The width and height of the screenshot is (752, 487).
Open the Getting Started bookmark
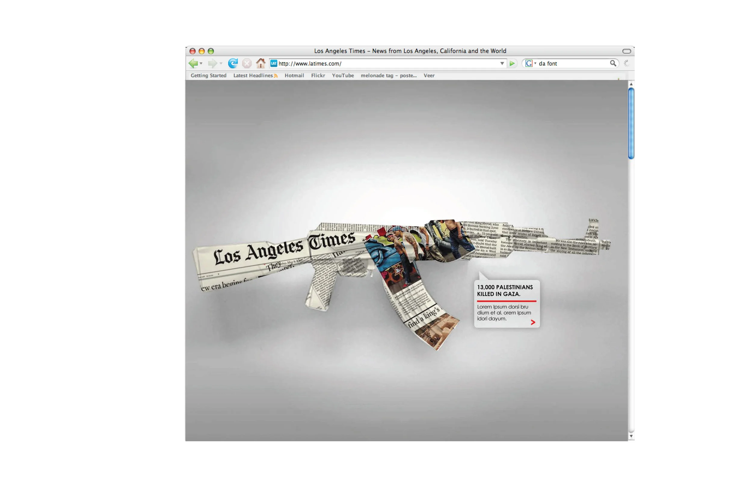coord(208,76)
